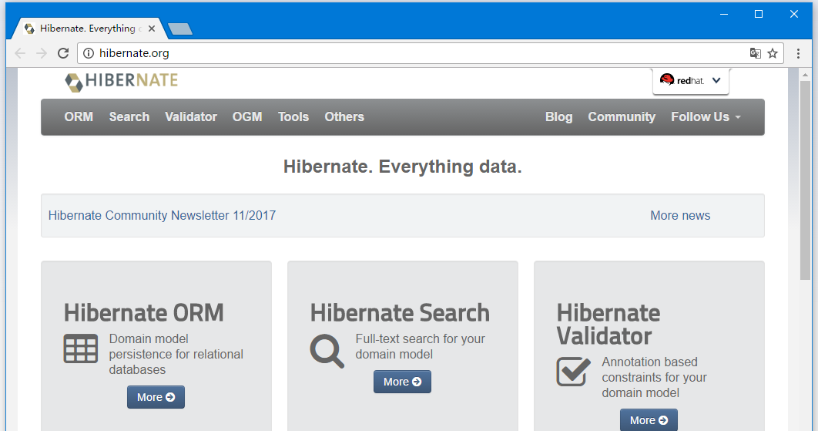Open the Tools menu item
Screen dimensions: 818x431
pyautogui.click(x=293, y=117)
